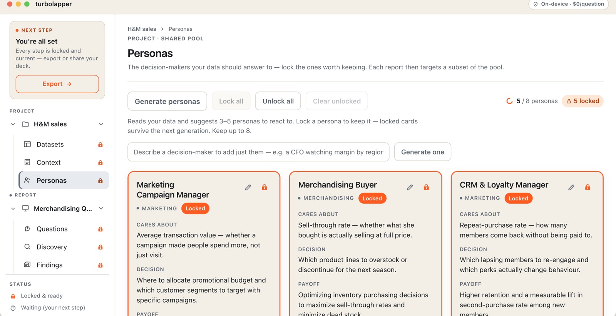Edit CRM & Loyalty Manager pencil icon
This screenshot has height=316, width=616.
coord(571,187)
